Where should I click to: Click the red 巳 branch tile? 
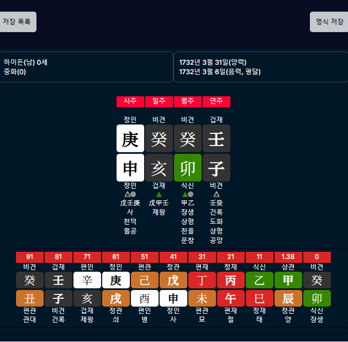point(260,298)
